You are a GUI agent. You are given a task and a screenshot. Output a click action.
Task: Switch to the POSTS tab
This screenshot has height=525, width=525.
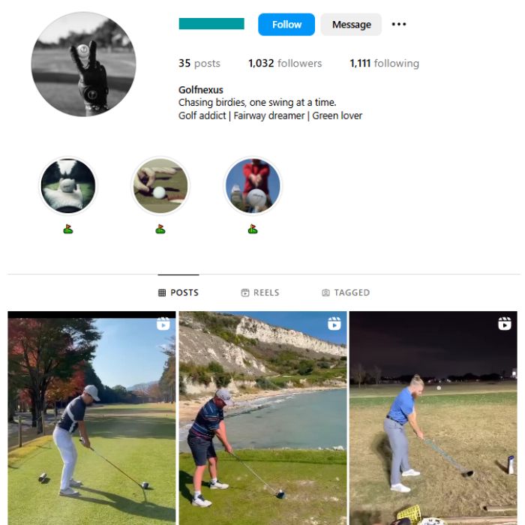click(x=178, y=292)
